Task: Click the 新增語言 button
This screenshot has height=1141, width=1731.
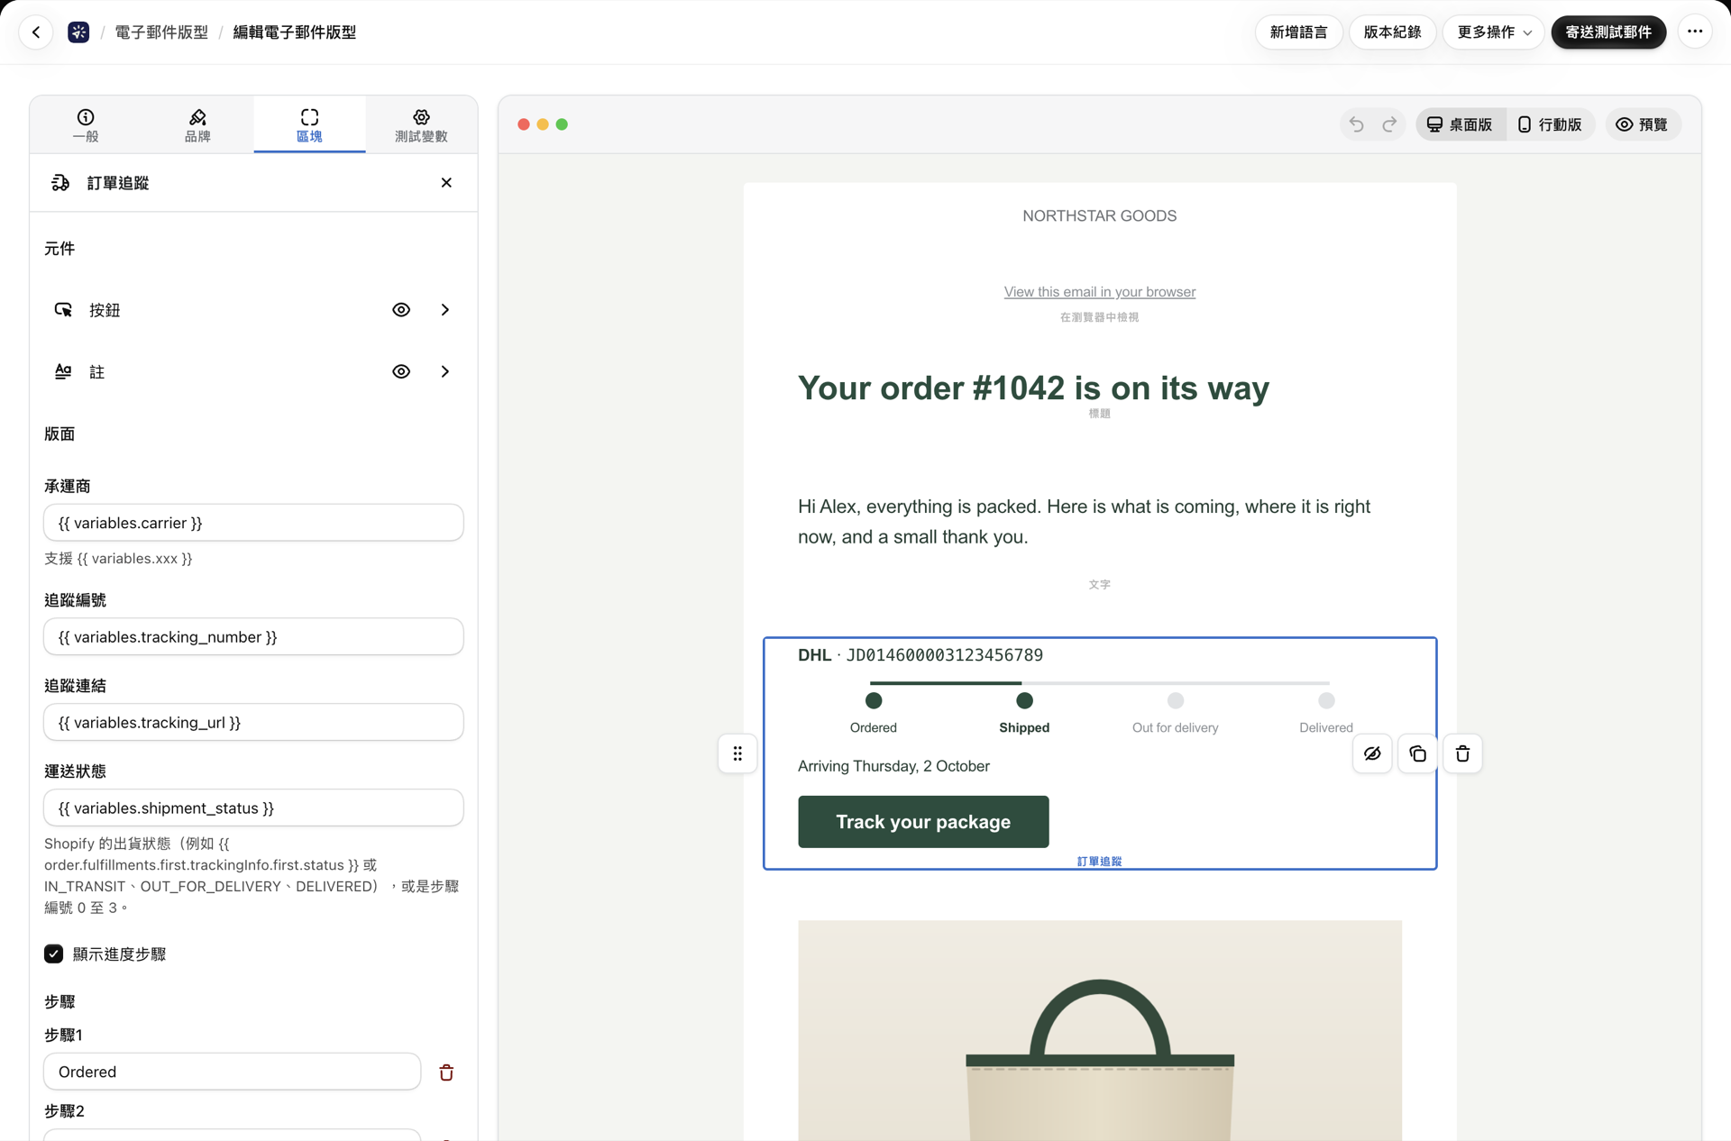Action: click(1298, 32)
